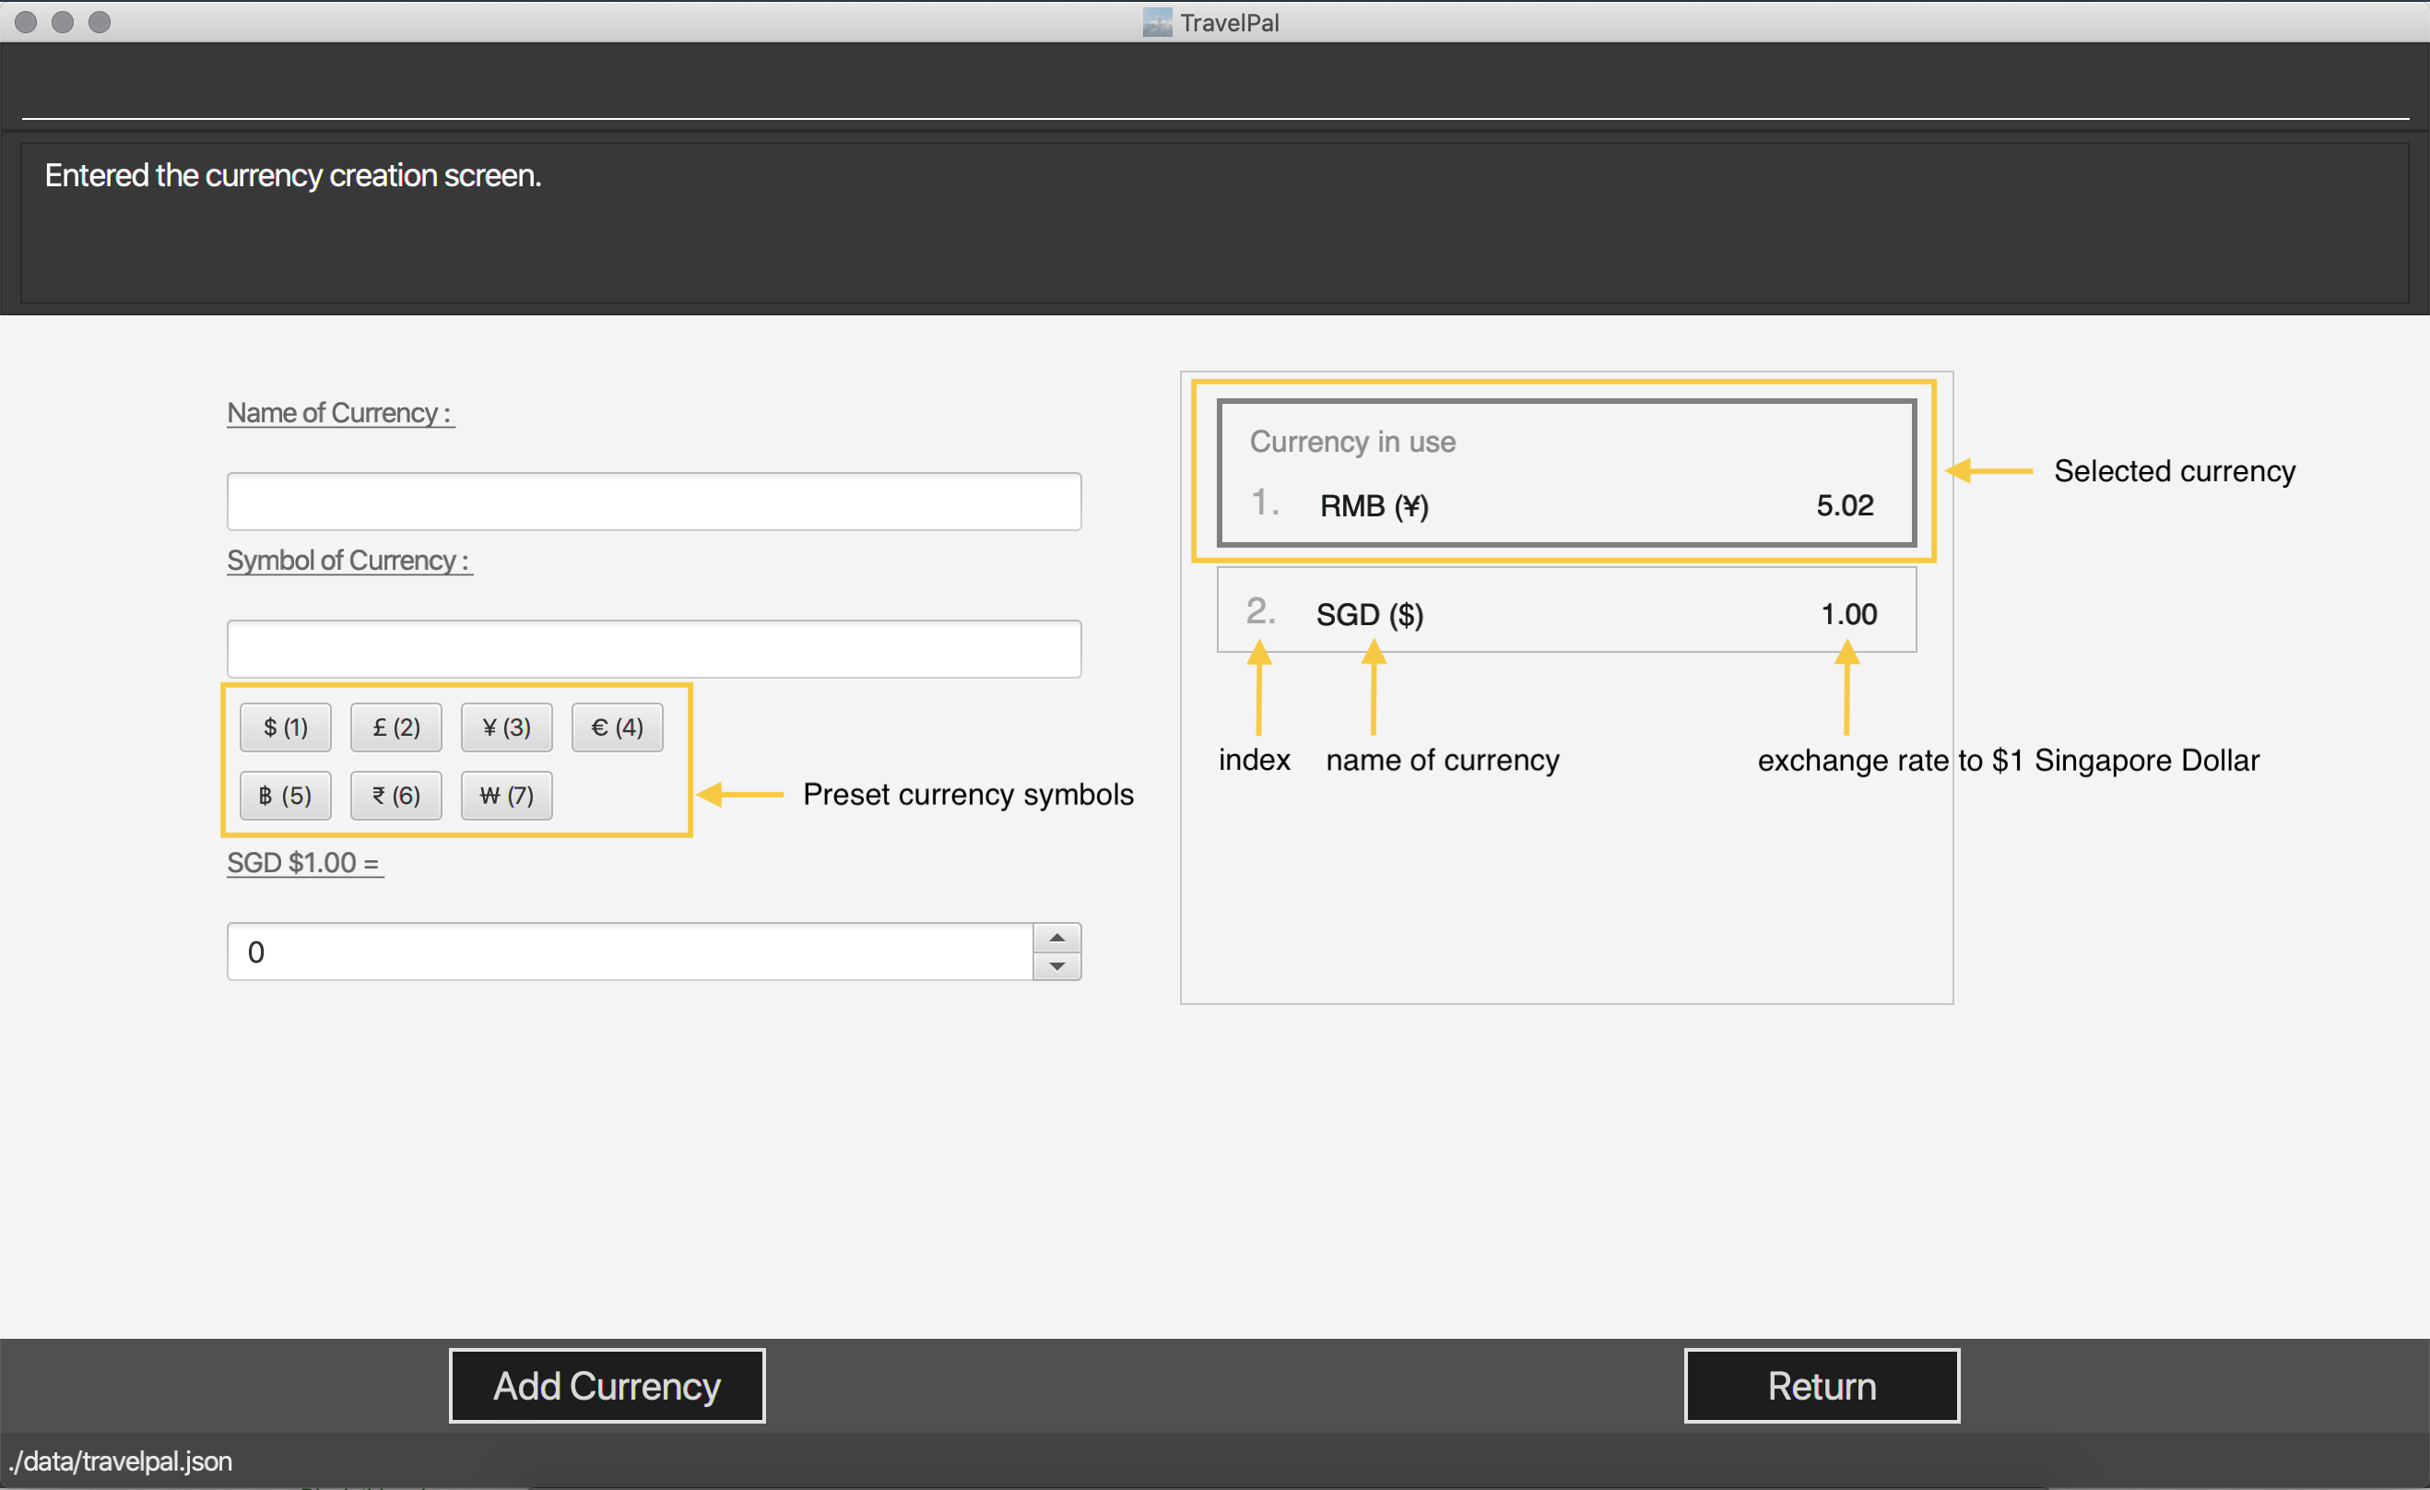Click the Dollar $ (1) currency symbol
The width and height of the screenshot is (2430, 1490).
pos(285,727)
